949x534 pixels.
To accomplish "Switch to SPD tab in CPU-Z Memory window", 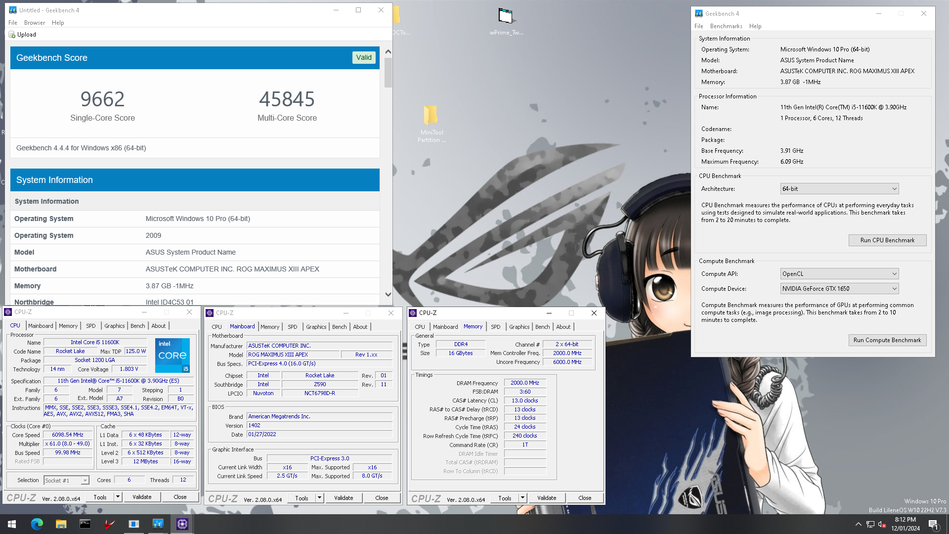I will click(x=496, y=327).
